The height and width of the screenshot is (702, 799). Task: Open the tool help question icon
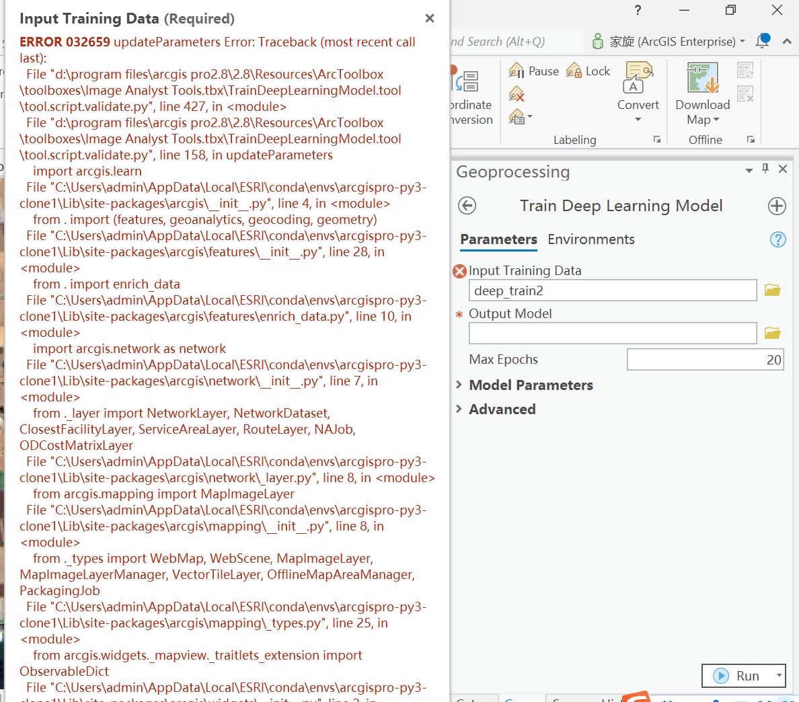pos(778,239)
